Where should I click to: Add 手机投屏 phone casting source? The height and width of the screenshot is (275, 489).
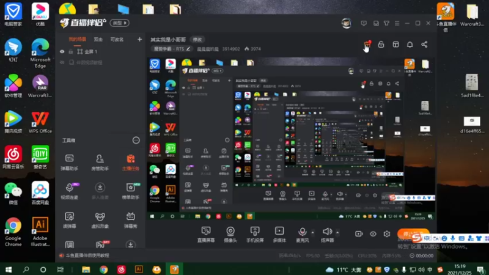[x=255, y=235]
